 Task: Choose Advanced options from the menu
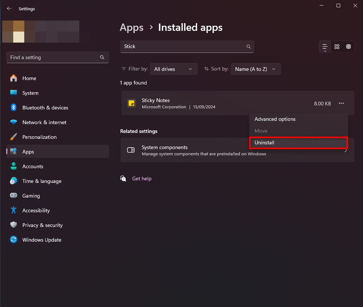[x=275, y=119]
